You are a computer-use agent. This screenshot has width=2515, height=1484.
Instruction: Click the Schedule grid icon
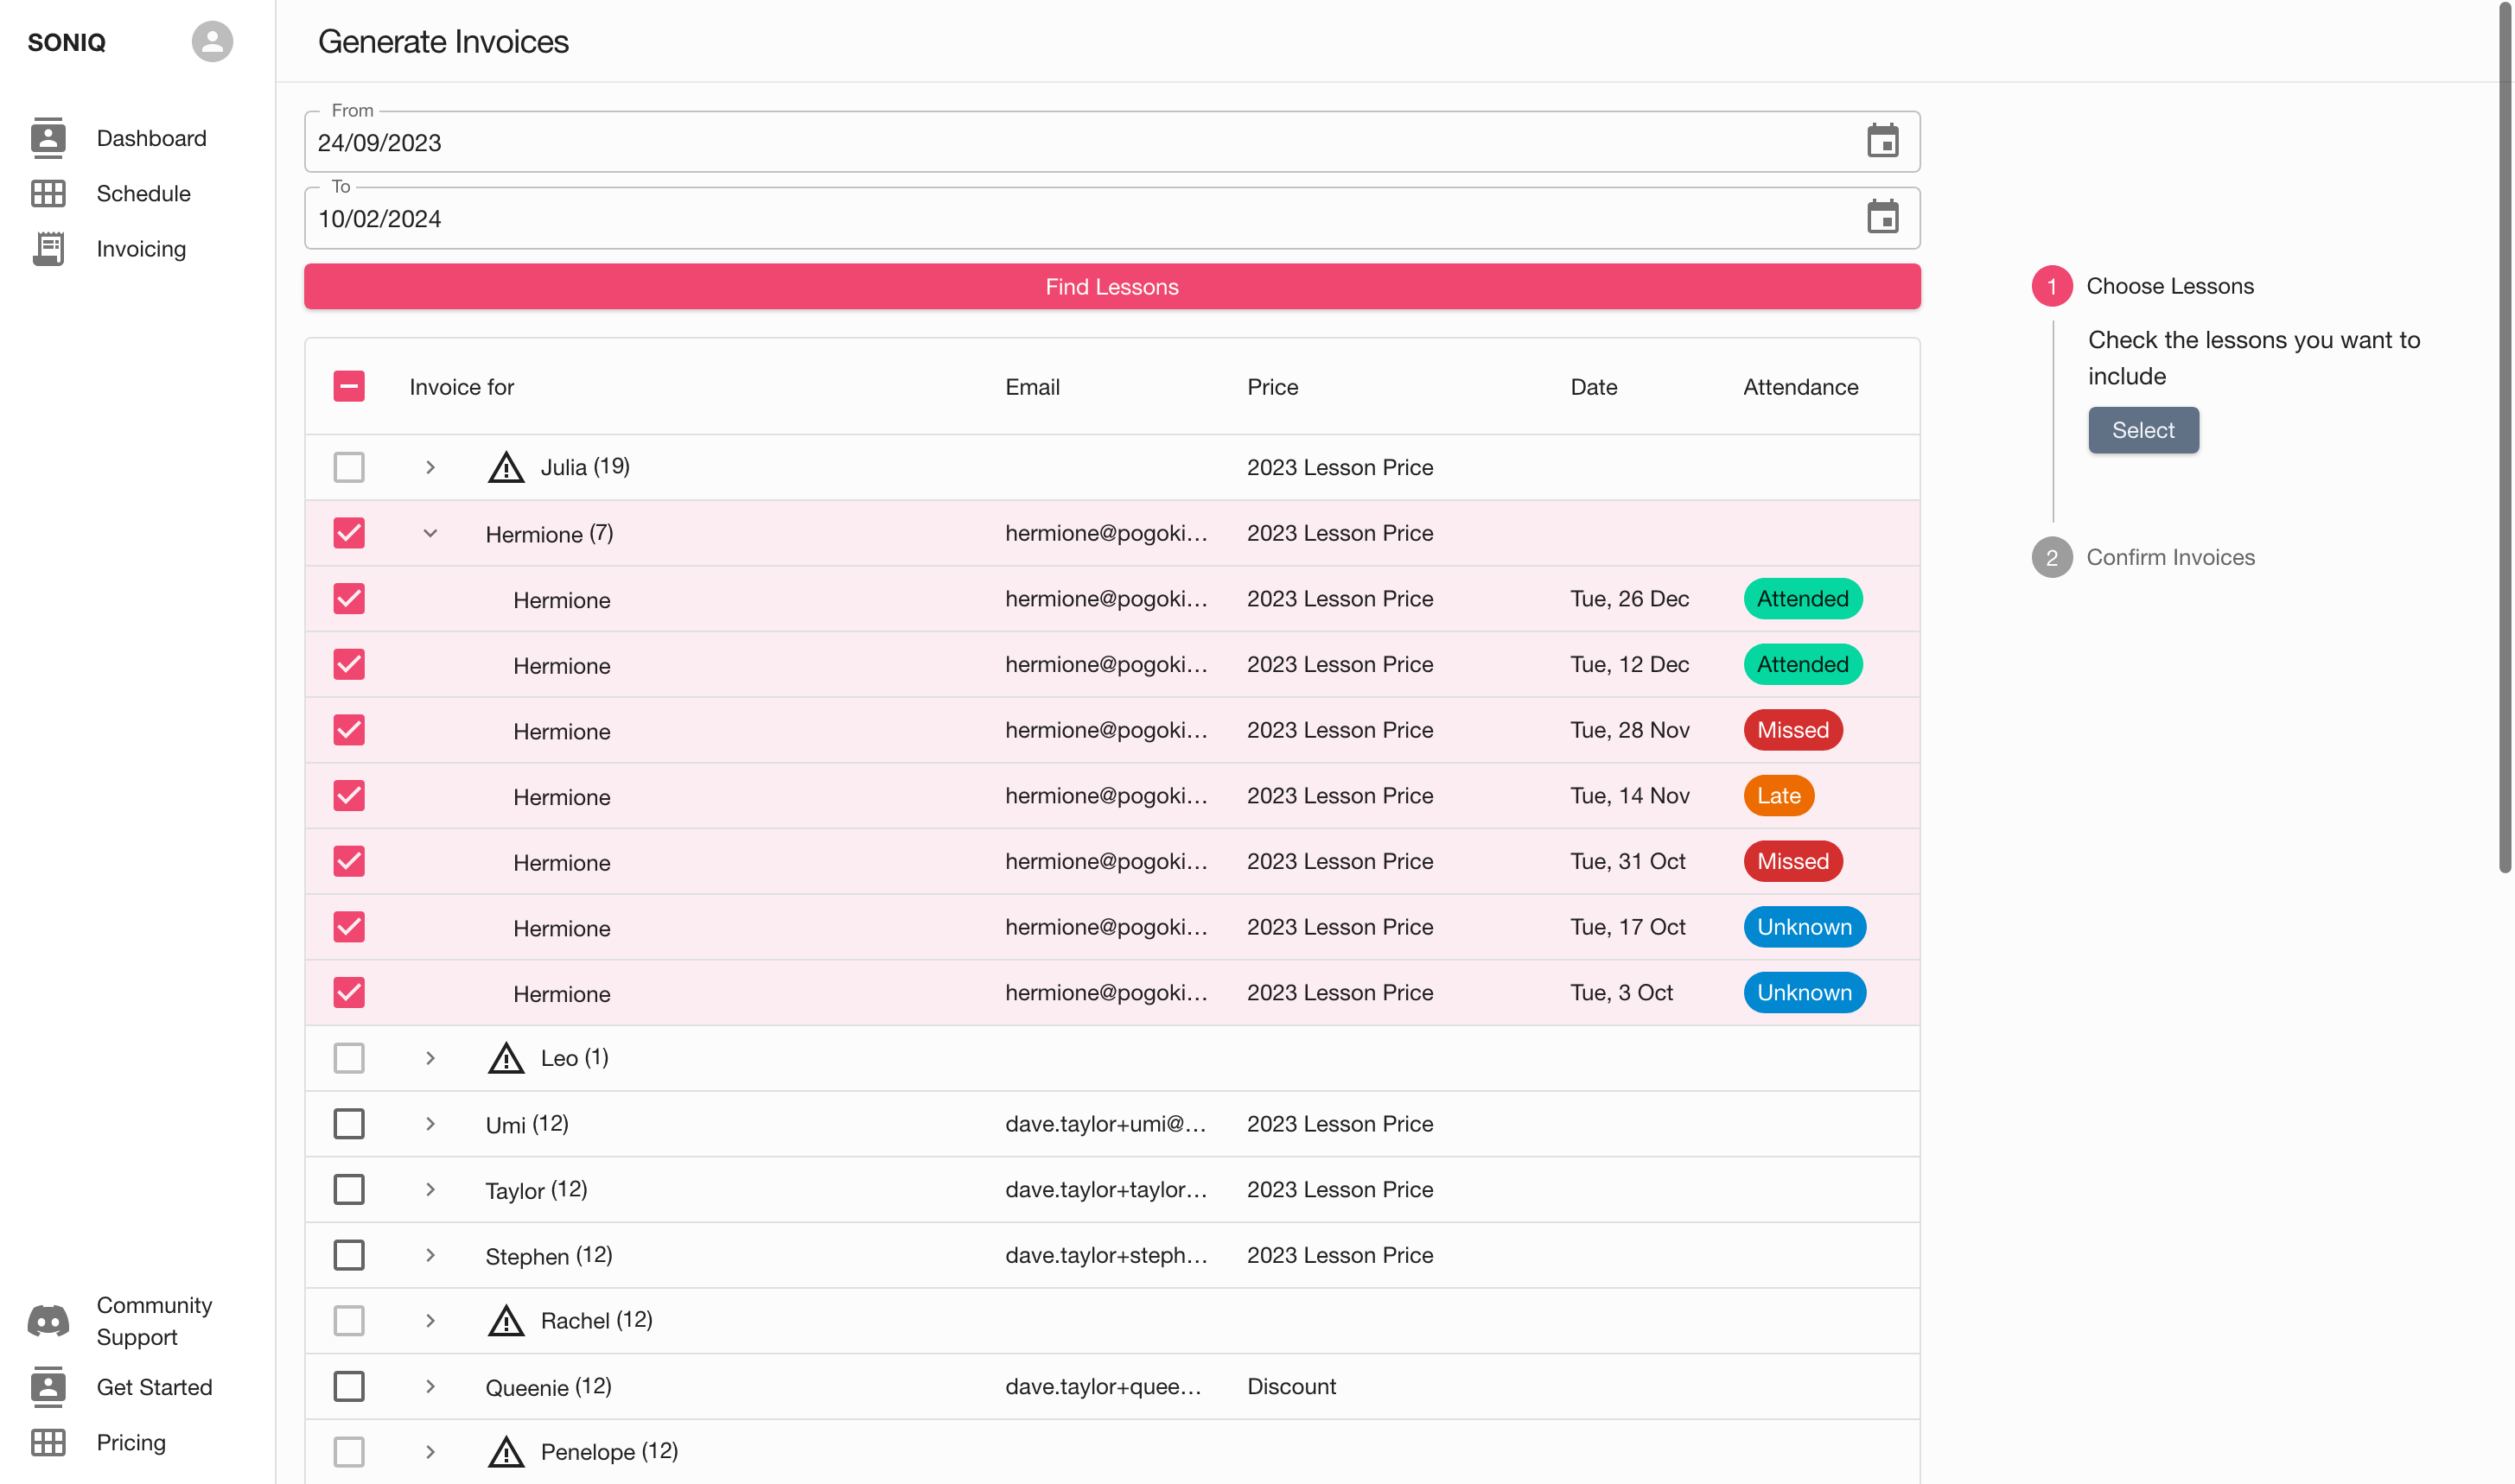[x=48, y=193]
